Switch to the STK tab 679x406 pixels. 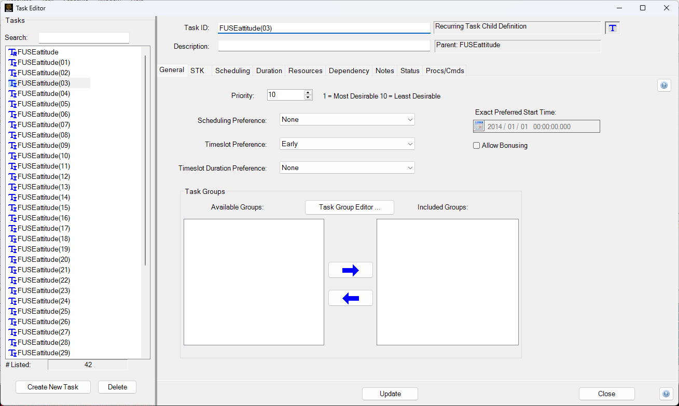pyautogui.click(x=198, y=71)
